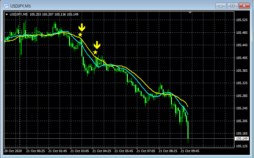Click the 21 Oct 05:45 time label
Image resolution: width=254 pixels, height=158 pixels.
pos(124,151)
